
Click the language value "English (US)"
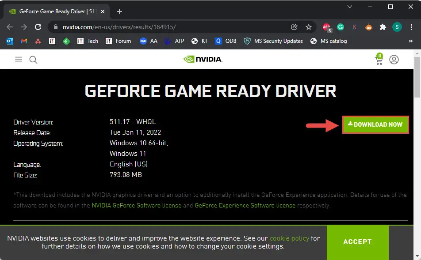(x=129, y=164)
